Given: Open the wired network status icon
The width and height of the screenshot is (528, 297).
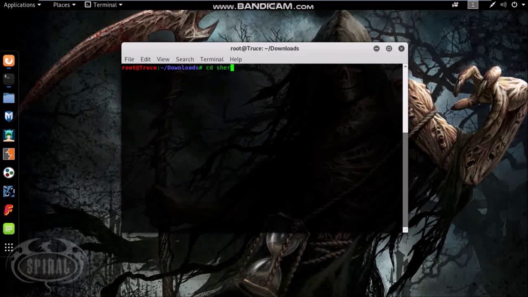Looking at the screenshot, I should tap(493, 5).
